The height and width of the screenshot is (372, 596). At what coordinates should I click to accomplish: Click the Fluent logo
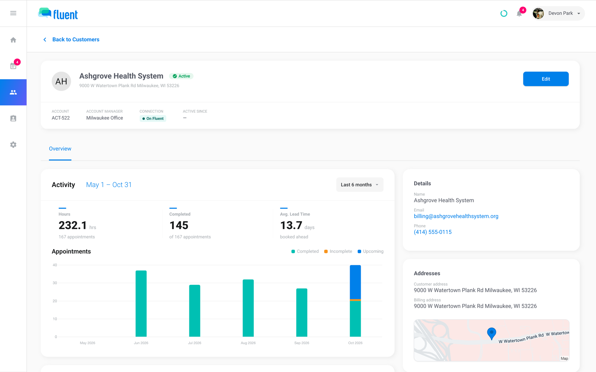point(58,14)
